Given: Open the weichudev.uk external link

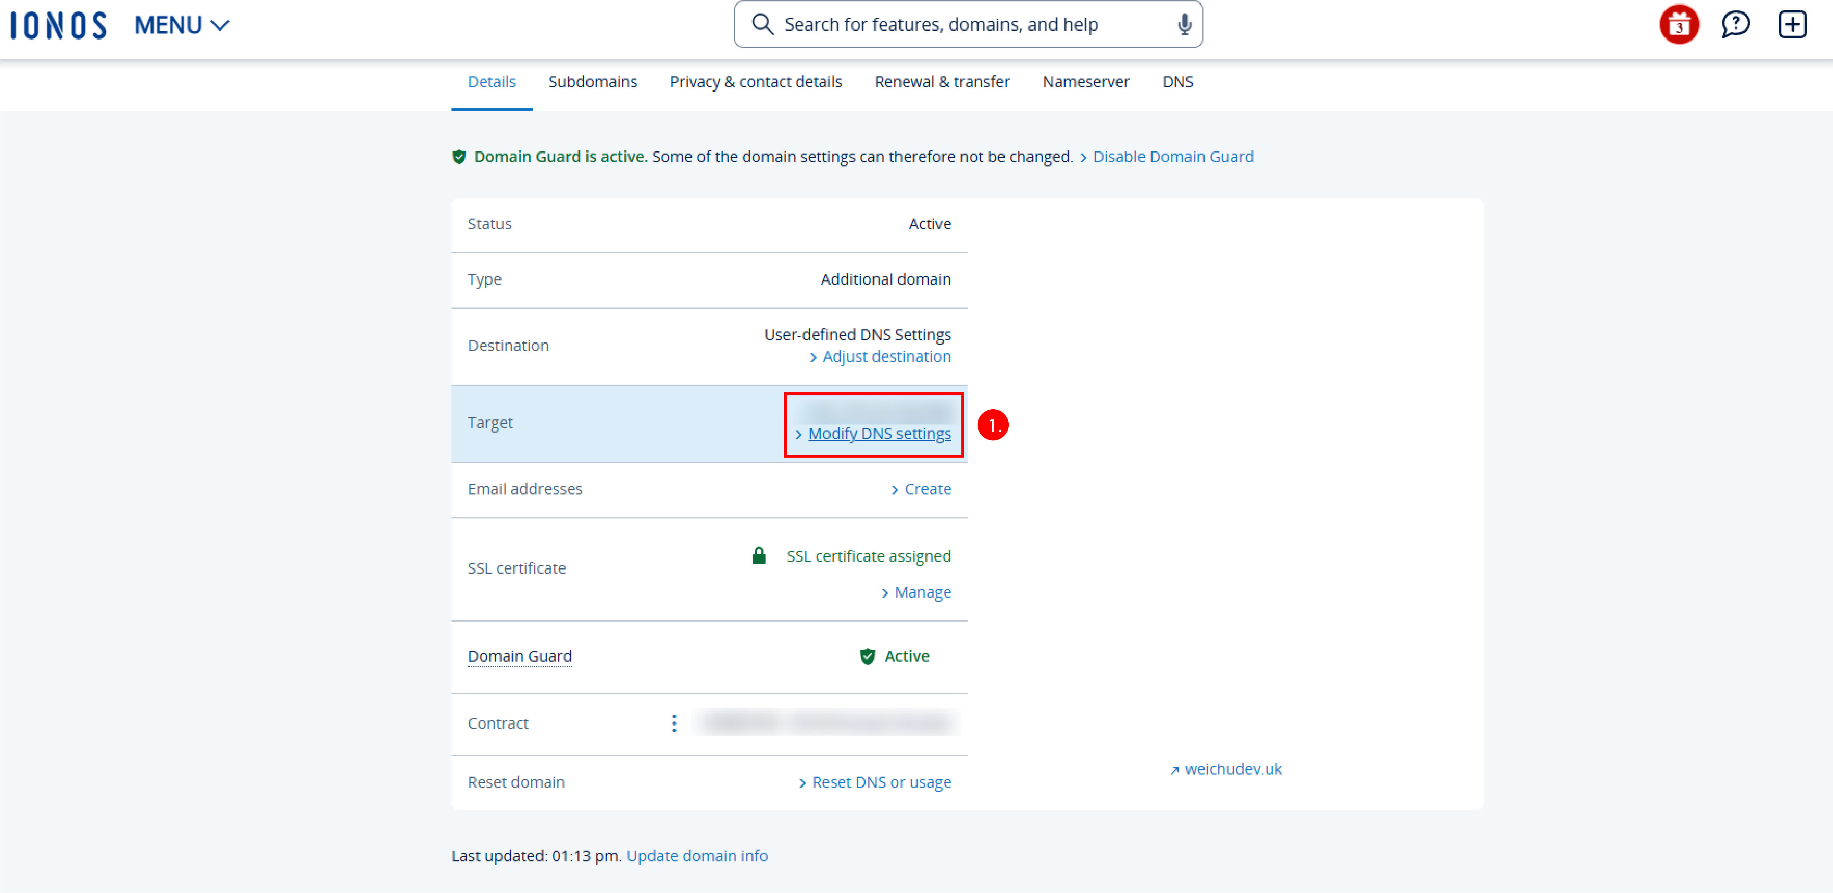Looking at the screenshot, I should tap(1232, 769).
